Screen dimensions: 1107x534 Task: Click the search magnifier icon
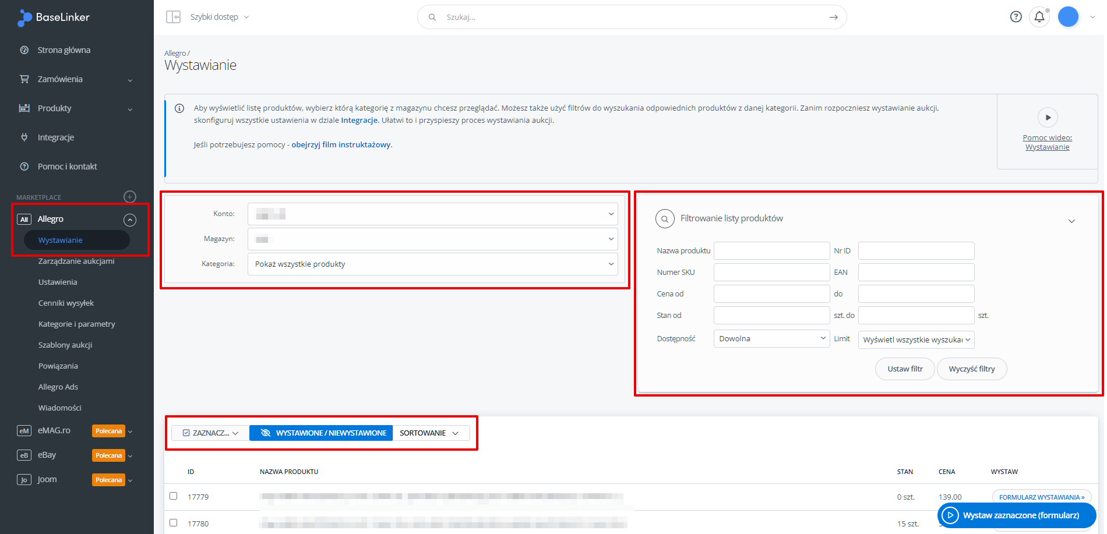pyautogui.click(x=432, y=17)
